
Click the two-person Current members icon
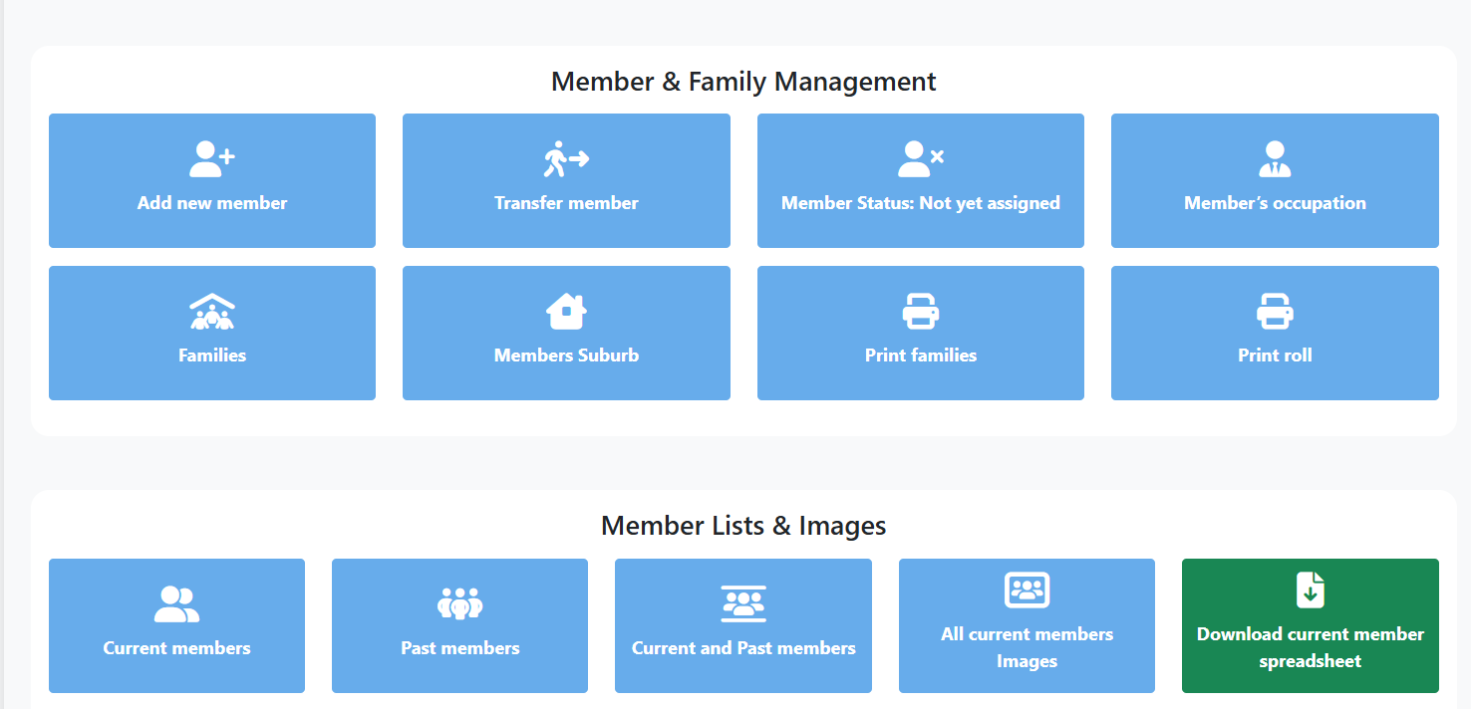point(176,603)
